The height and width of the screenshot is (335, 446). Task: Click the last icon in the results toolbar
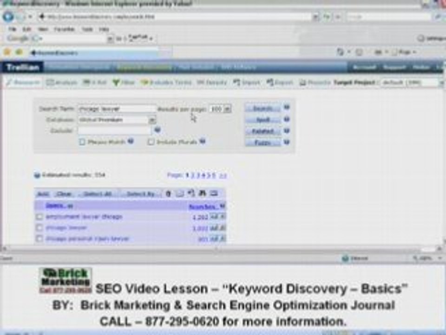(214, 194)
